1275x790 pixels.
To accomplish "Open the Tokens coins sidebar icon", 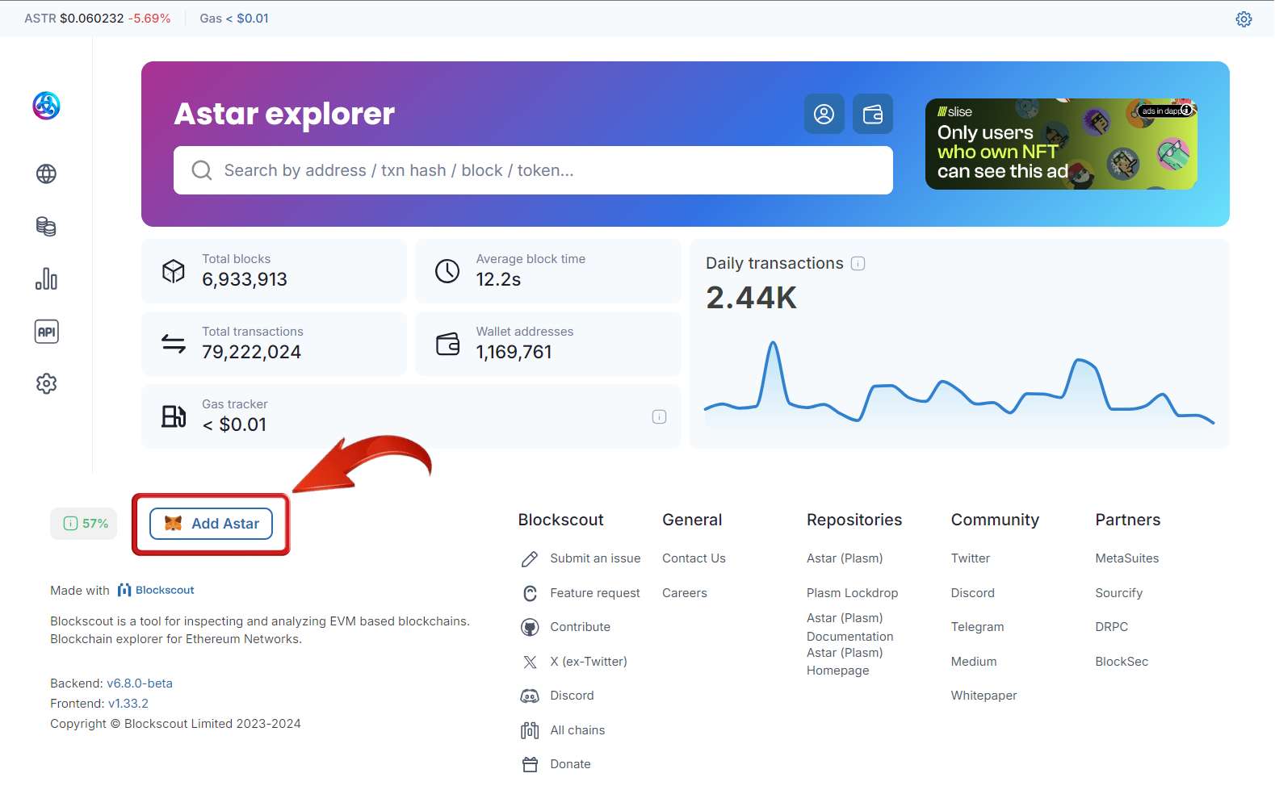I will point(46,227).
